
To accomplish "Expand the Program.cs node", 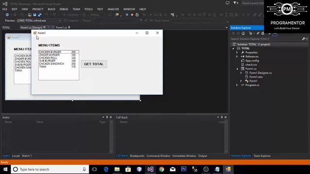I will 237,85.
